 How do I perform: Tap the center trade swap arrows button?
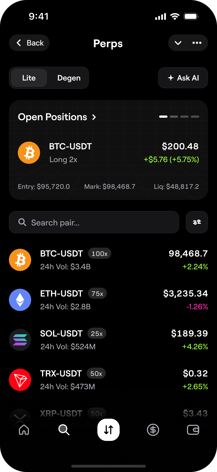(108, 430)
